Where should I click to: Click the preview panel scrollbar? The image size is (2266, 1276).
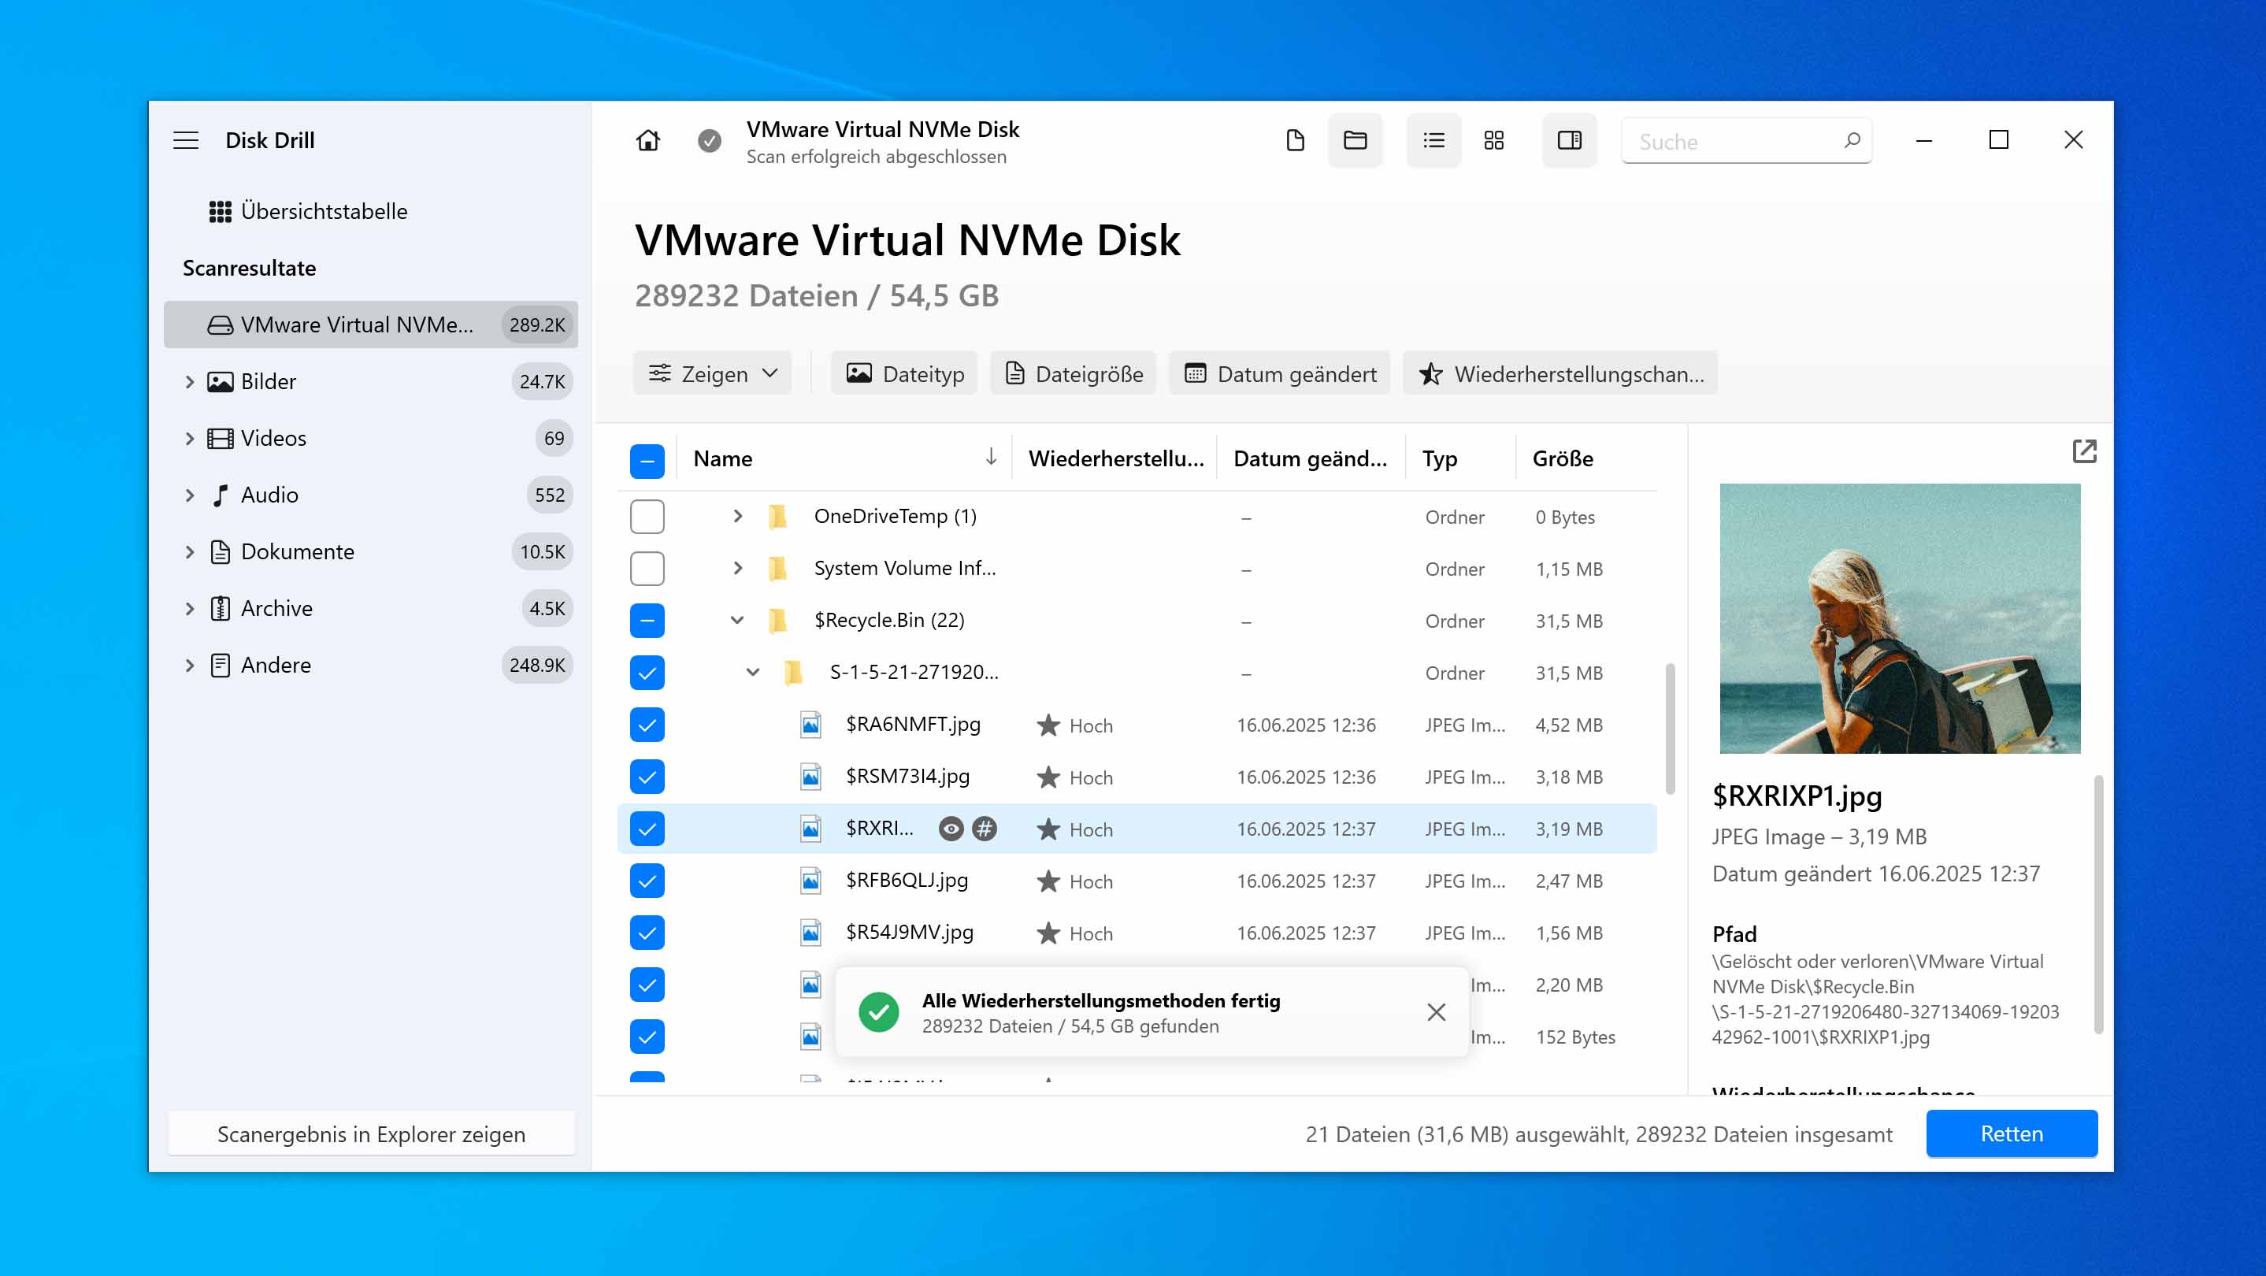tap(2098, 904)
